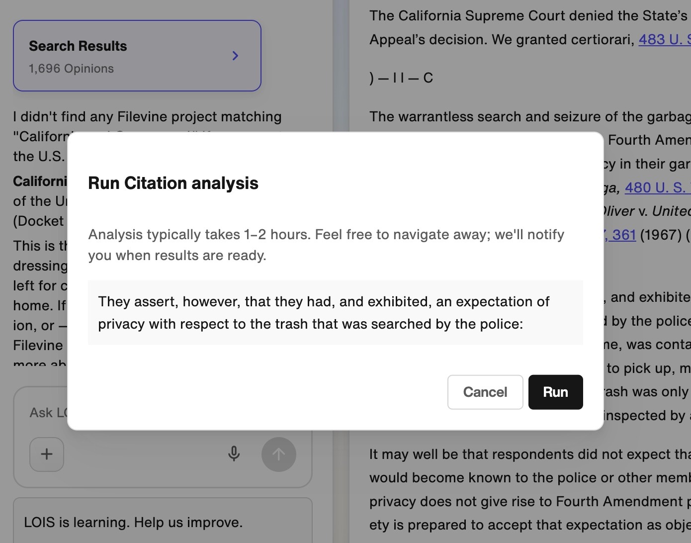Viewport: 691px width, 543px height.
Task: Expand Search Results using the chevron arrow
Action: (x=236, y=56)
